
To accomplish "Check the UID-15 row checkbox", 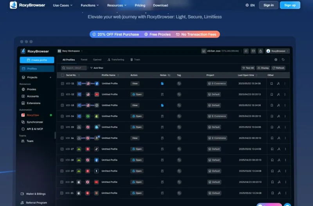I will (62, 127).
